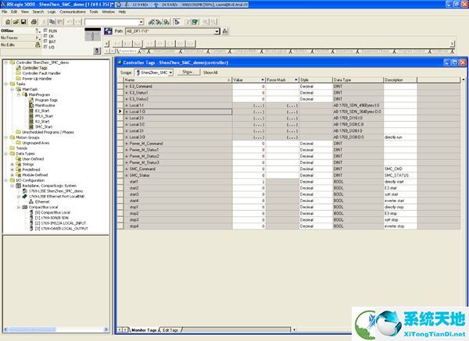The image size is (469, 341).
Task: Toggle the RUN status indicator box
Action: click(46, 30)
